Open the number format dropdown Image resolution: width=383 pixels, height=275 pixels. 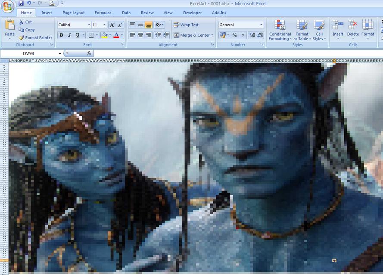pos(261,25)
